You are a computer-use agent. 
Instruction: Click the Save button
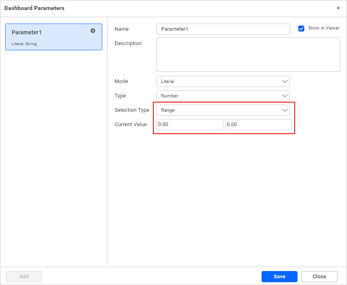pyautogui.click(x=279, y=276)
